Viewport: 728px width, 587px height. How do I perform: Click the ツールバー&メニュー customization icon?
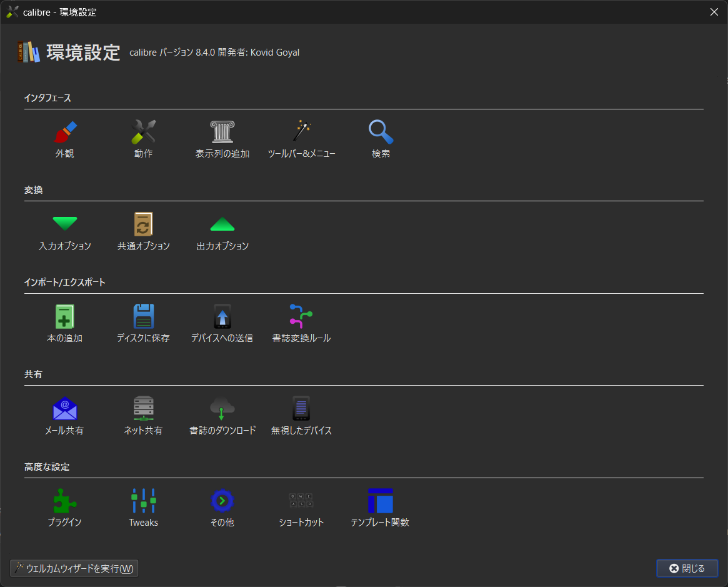pyautogui.click(x=301, y=138)
